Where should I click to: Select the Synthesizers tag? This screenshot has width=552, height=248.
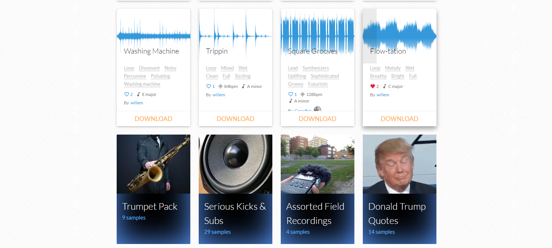click(x=316, y=68)
